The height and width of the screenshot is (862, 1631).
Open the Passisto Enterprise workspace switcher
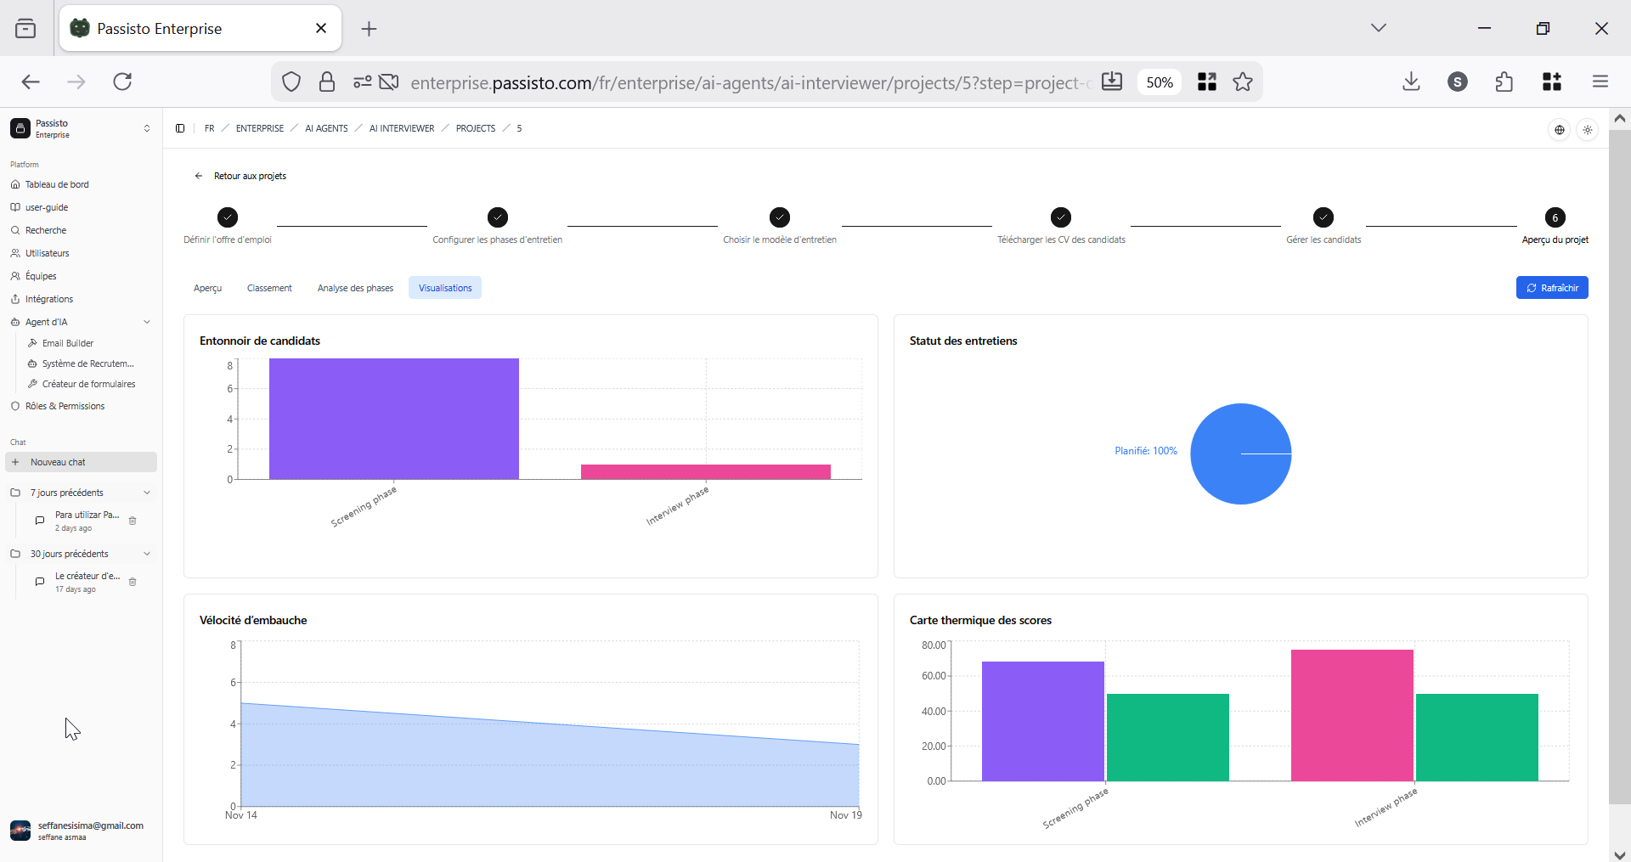tap(81, 128)
